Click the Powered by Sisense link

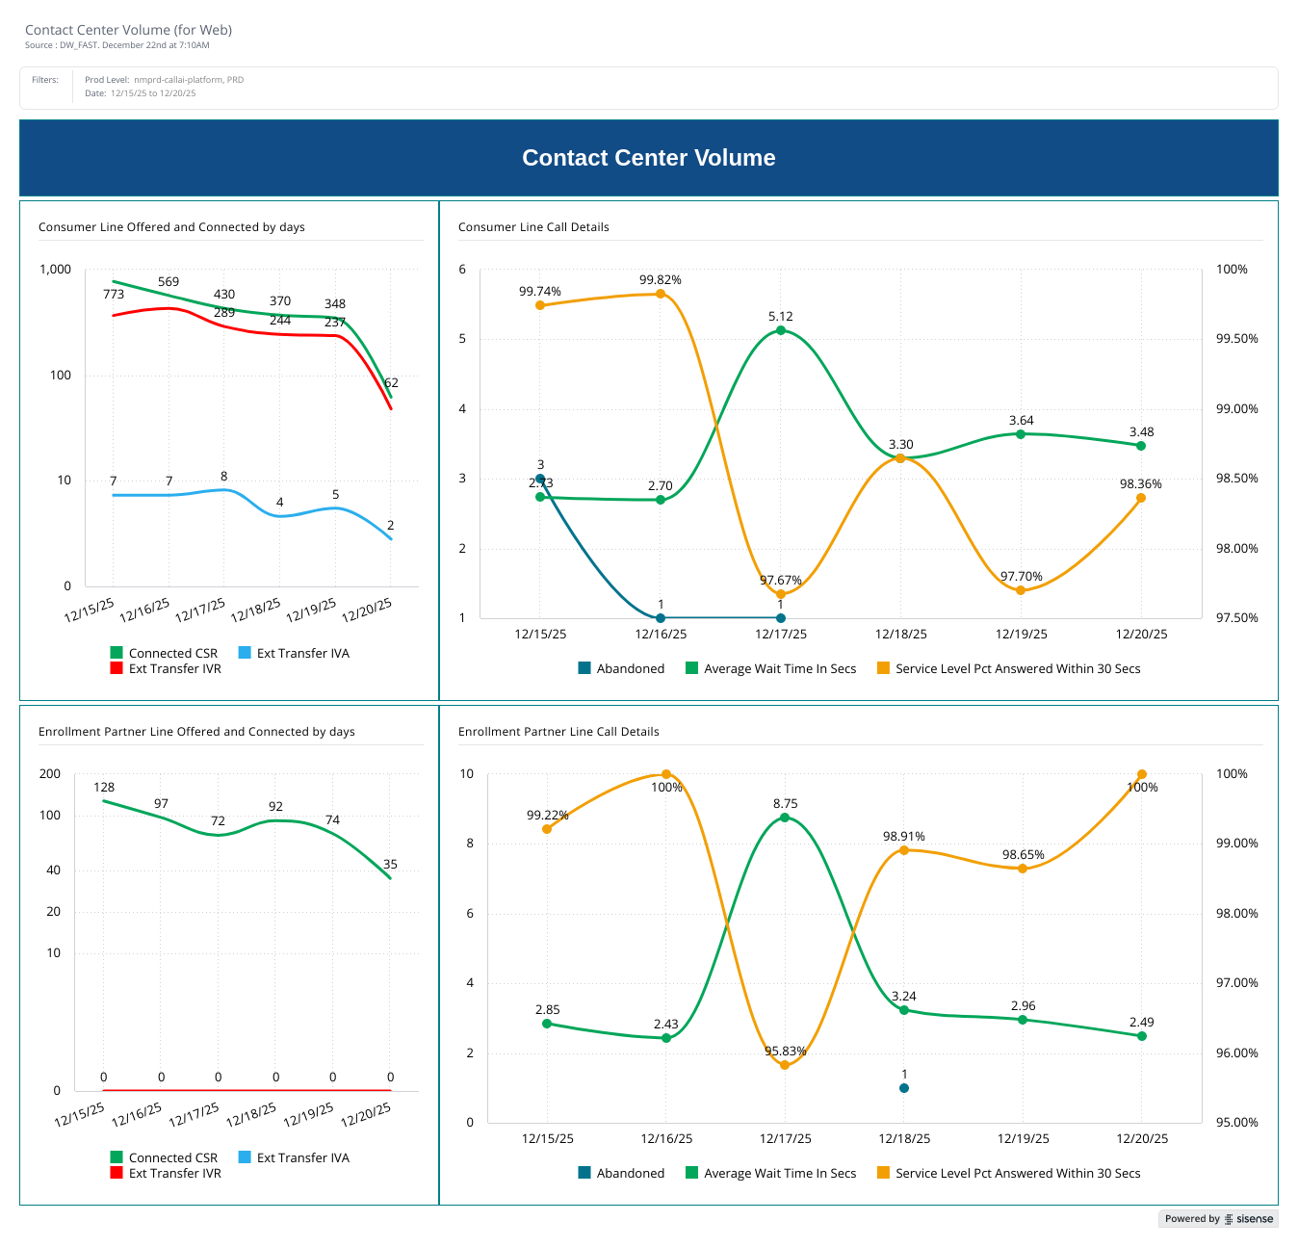[x=1218, y=1219]
